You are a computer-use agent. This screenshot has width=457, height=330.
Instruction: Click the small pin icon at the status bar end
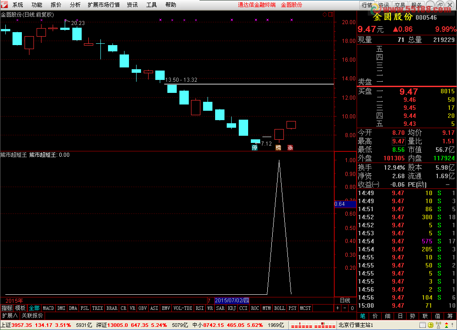tap(453, 325)
